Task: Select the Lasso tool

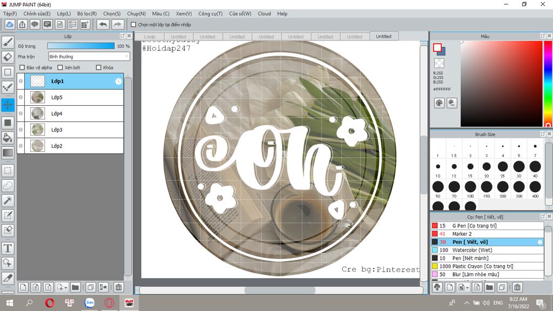Action: 8,186
